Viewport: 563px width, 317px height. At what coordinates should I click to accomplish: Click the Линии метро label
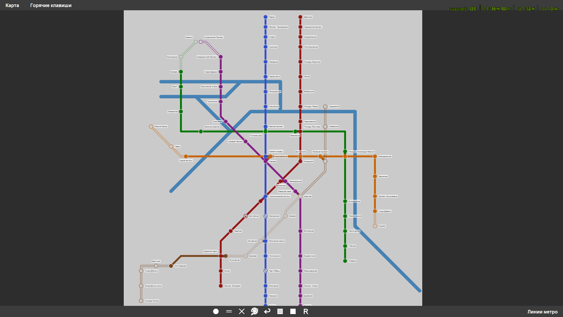pos(542,312)
